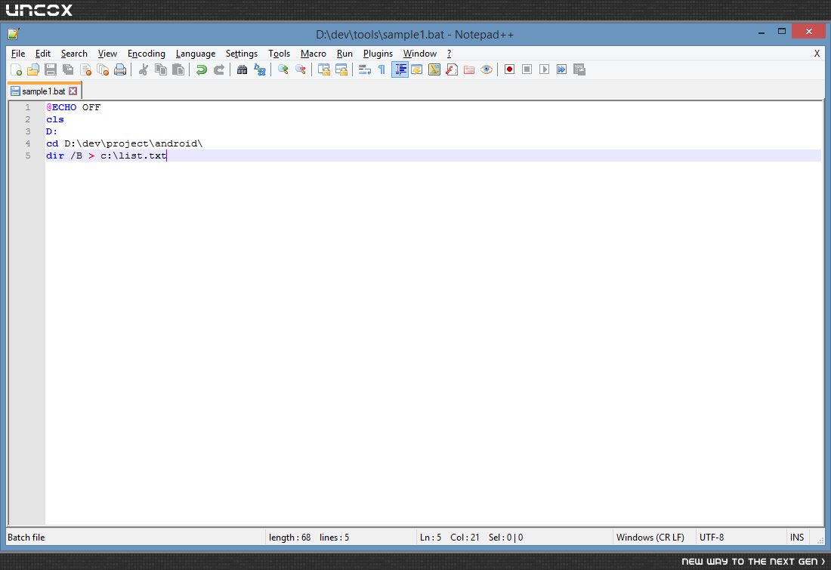Click 'Ln : 5 Col : 21' status field

coord(449,537)
